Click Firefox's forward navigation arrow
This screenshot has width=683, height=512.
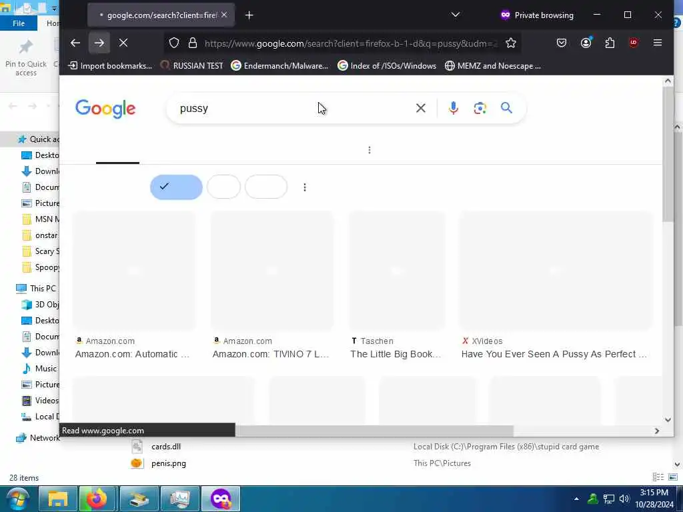pos(99,43)
